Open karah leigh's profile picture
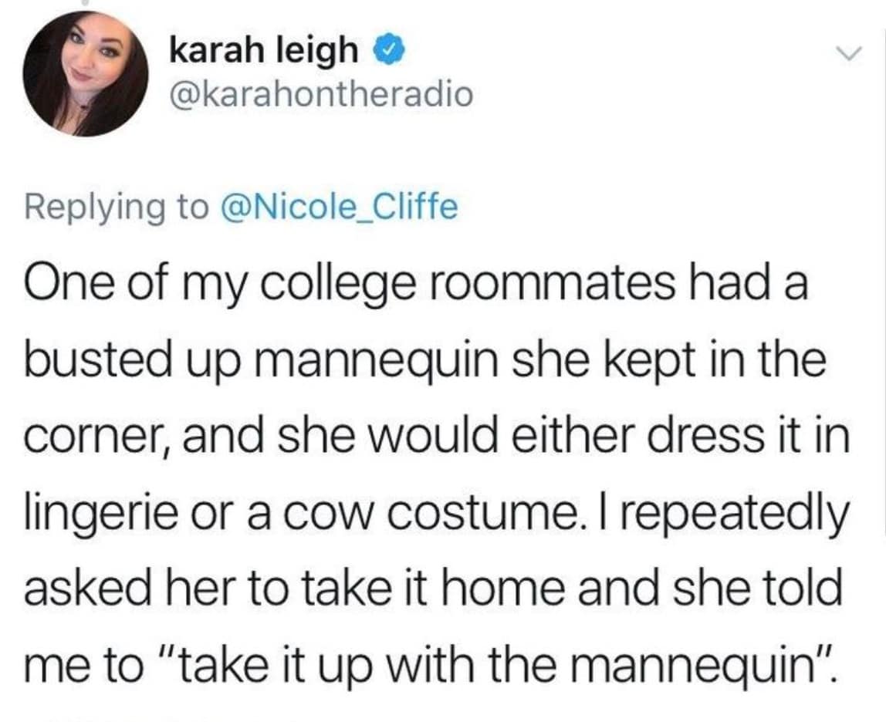This screenshot has height=722, width=886. [x=86, y=74]
